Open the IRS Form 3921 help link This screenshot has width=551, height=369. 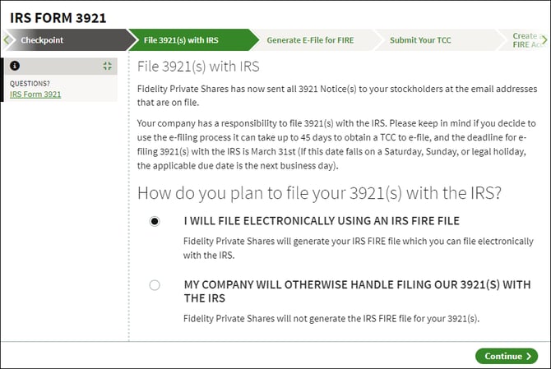35,94
